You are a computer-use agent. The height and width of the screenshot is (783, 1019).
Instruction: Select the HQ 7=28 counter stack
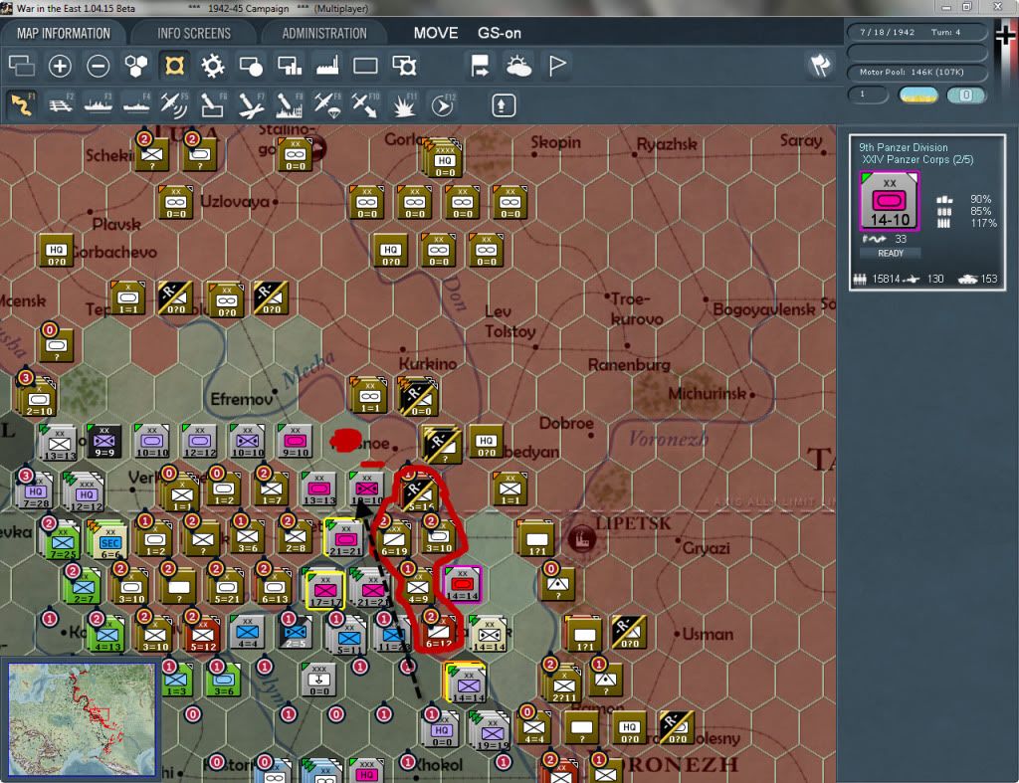click(35, 491)
